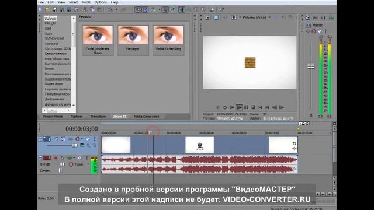This screenshot has height=210, width=374.
Task: Click Go to End transport button
Action: (268, 107)
